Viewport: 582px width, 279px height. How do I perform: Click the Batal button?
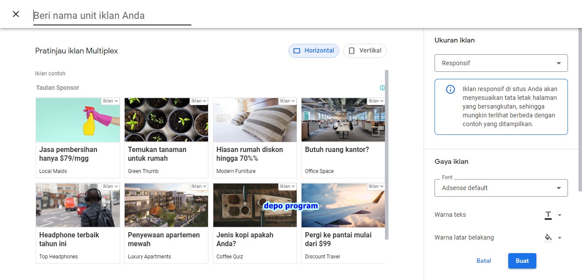(x=484, y=261)
